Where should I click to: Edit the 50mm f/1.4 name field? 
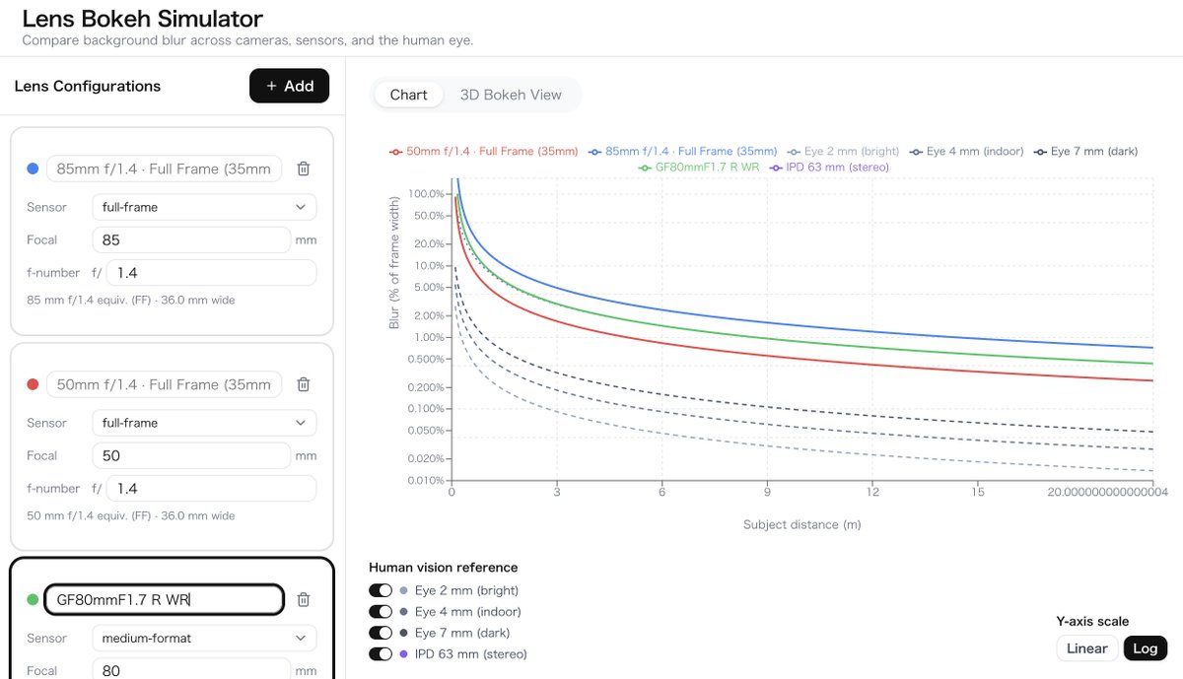point(165,384)
